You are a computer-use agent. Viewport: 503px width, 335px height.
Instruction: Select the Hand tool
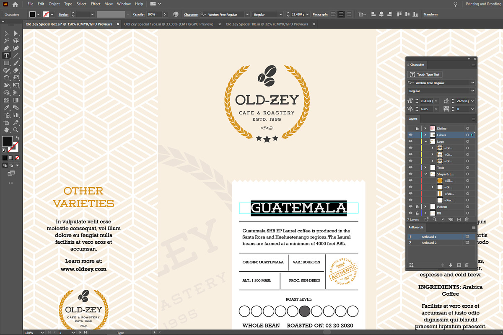pyautogui.click(x=6, y=130)
